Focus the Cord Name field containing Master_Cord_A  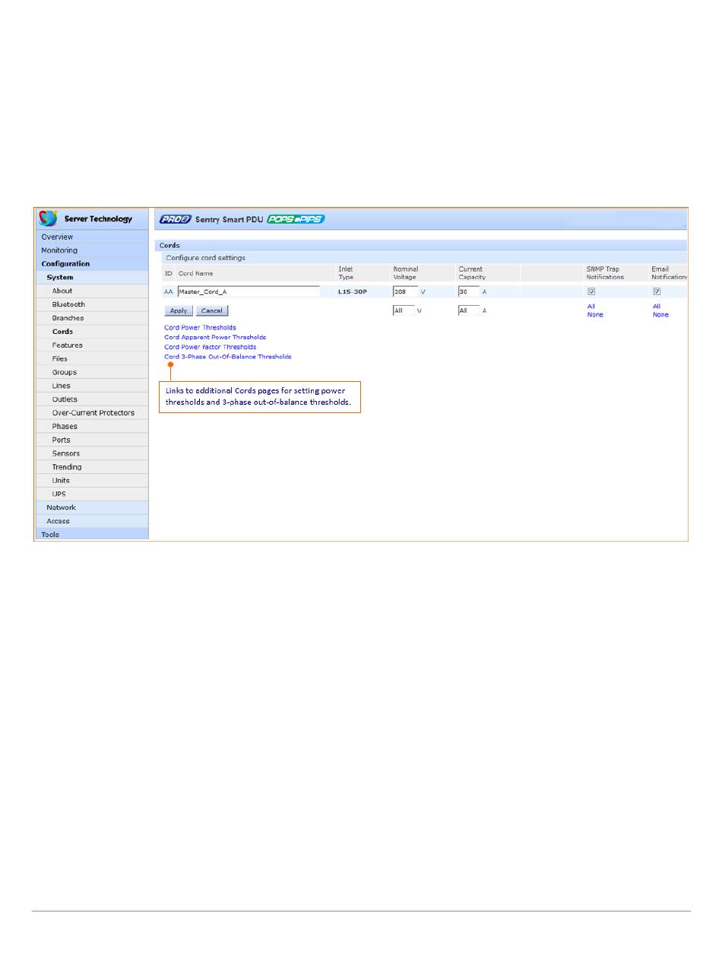point(249,291)
